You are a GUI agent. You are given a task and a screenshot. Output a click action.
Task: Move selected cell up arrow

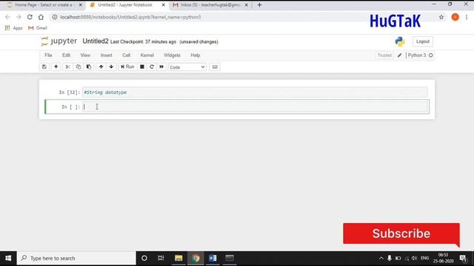coord(101,67)
